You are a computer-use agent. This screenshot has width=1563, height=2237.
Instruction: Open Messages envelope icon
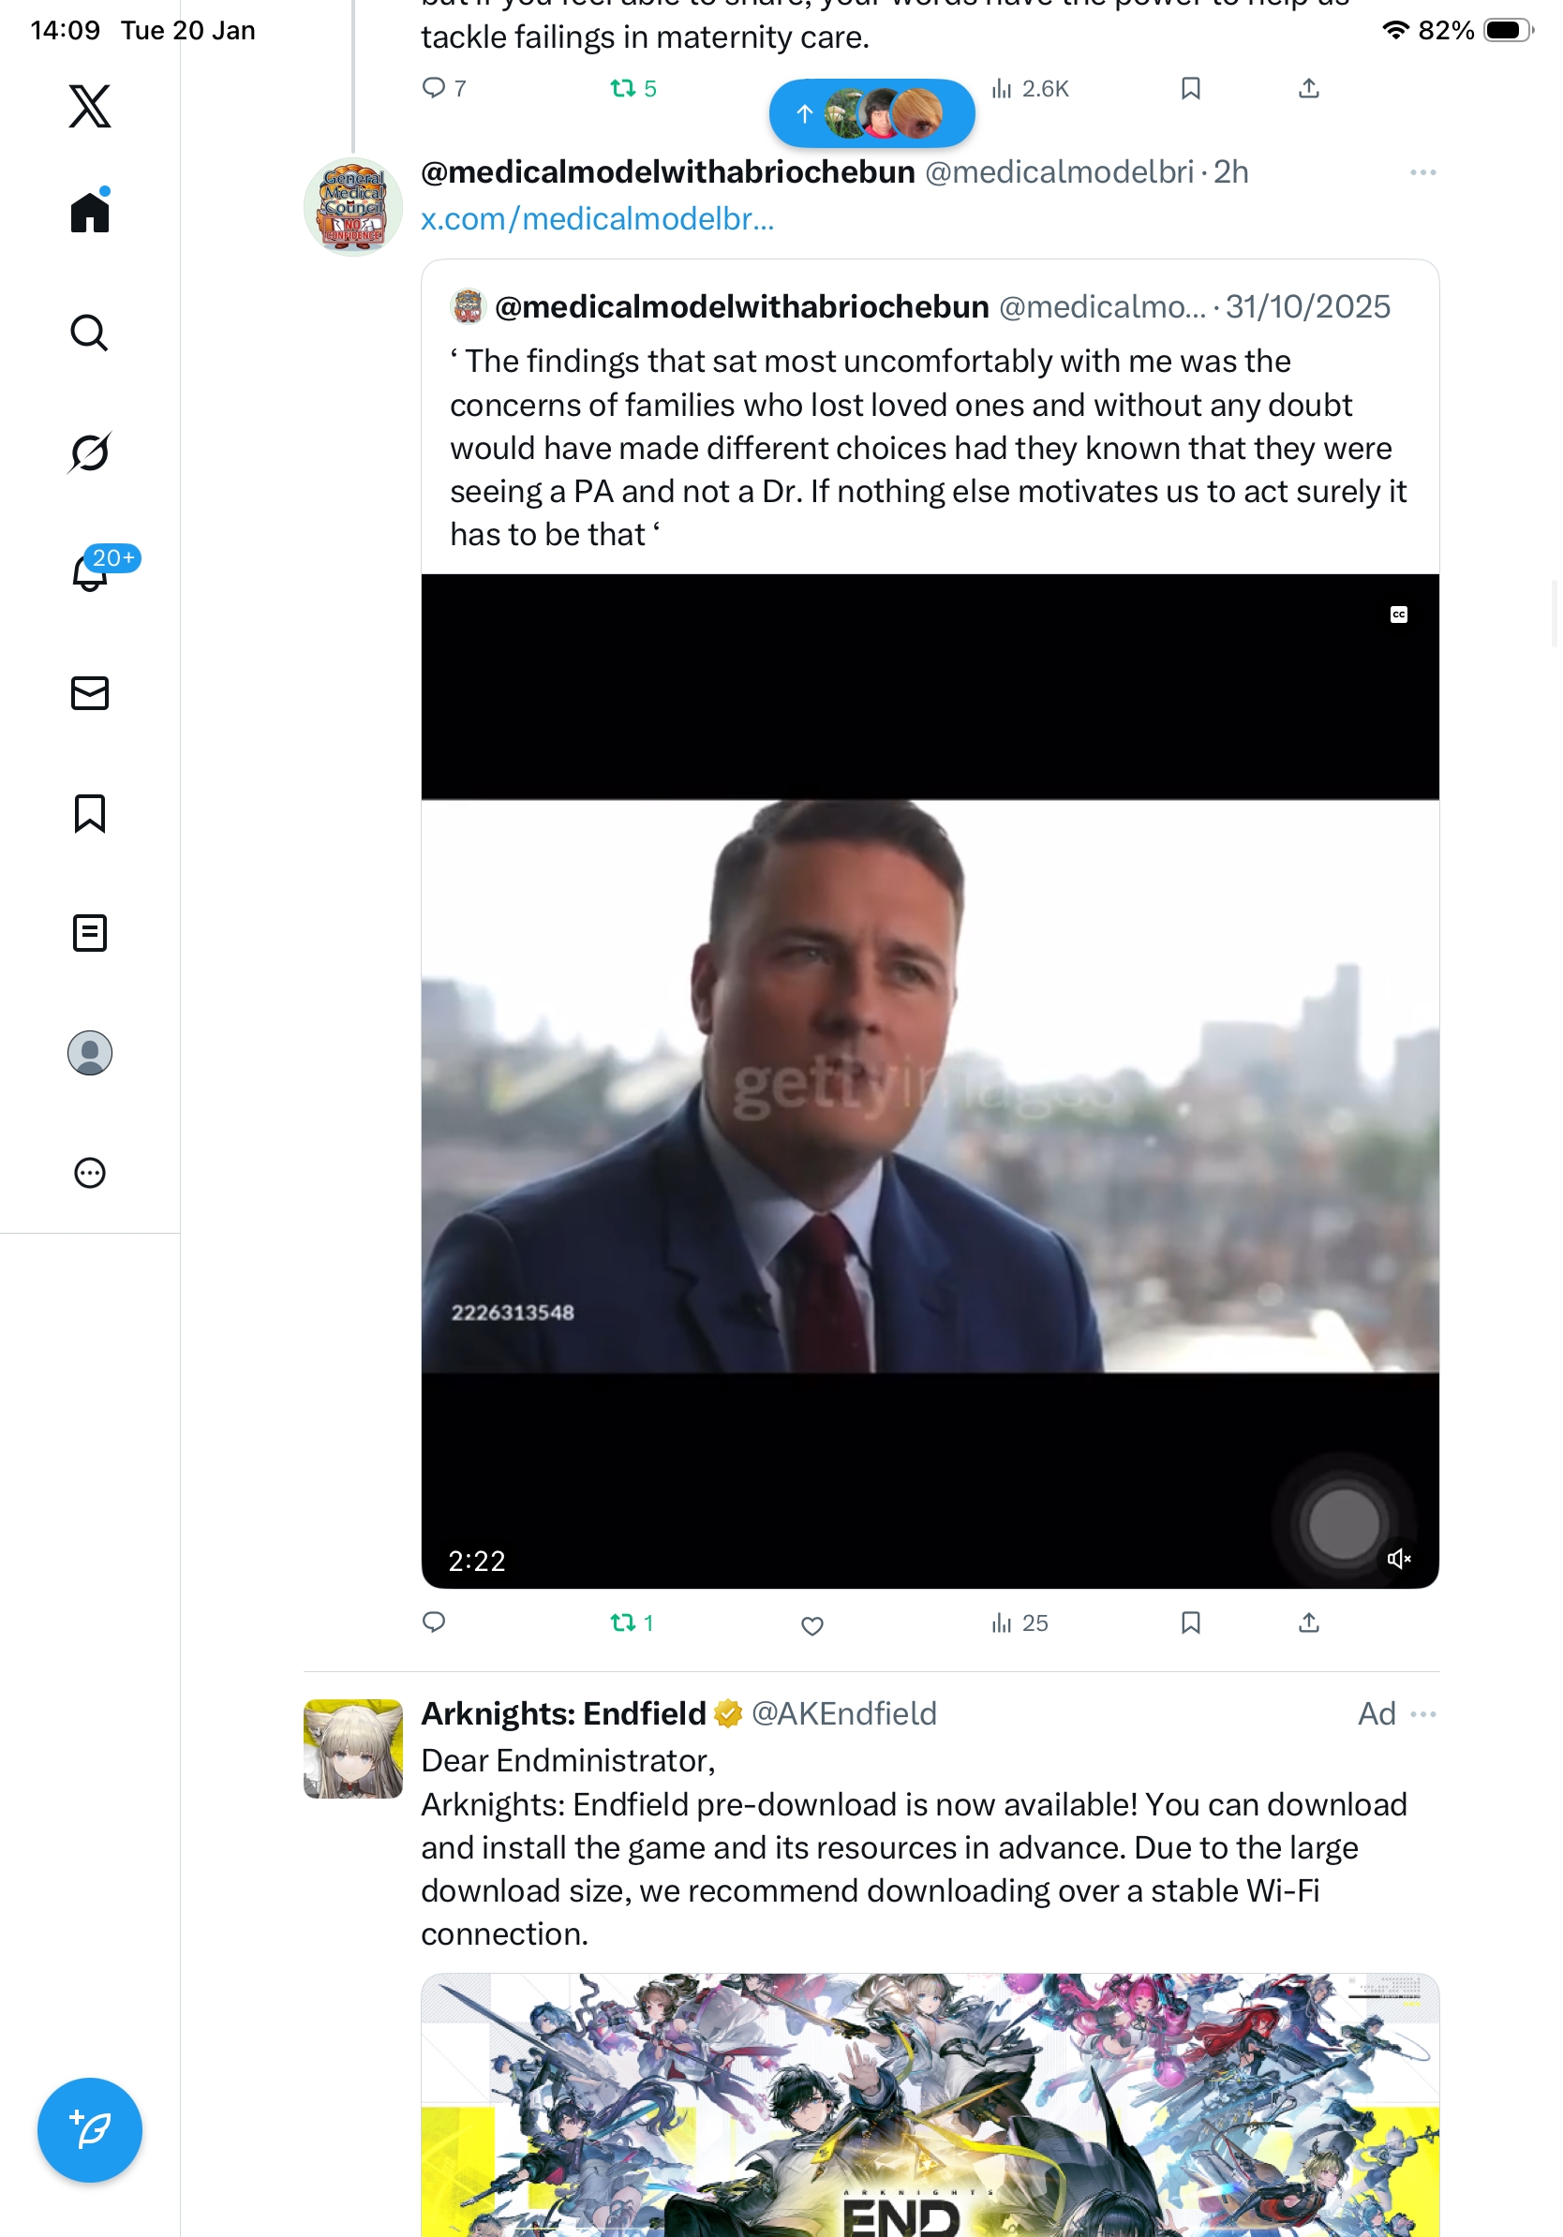click(90, 694)
